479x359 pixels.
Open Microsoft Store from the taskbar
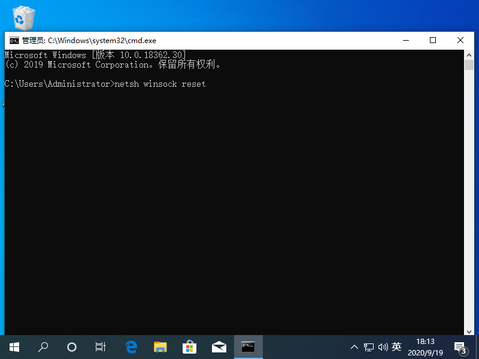click(189, 346)
